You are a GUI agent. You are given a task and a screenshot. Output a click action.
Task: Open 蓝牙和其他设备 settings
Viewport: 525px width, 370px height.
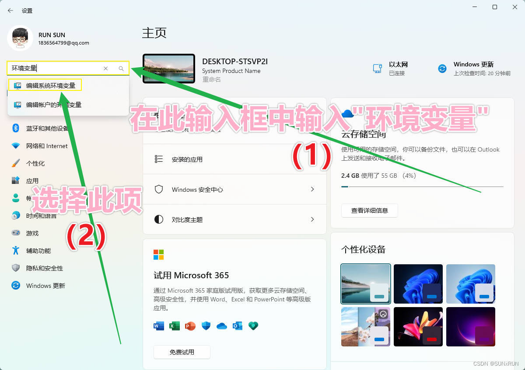click(x=47, y=128)
